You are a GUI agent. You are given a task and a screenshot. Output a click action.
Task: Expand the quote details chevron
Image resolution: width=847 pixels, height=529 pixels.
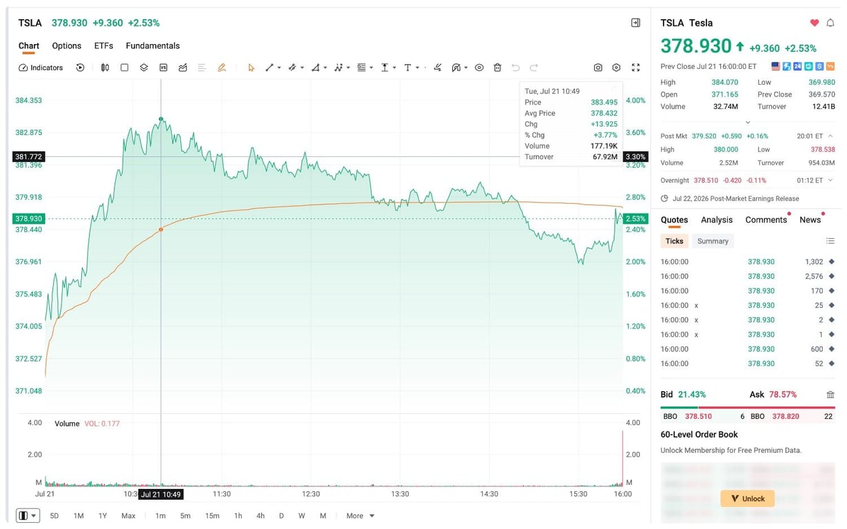pyautogui.click(x=748, y=122)
